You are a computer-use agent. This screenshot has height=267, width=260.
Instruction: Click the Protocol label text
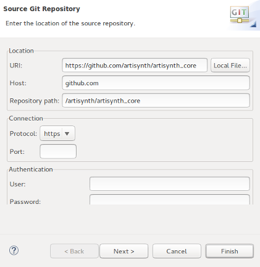23,133
